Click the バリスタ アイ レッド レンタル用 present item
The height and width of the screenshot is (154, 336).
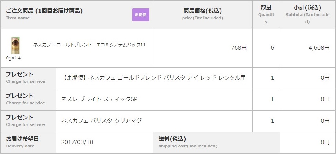pos(153,77)
